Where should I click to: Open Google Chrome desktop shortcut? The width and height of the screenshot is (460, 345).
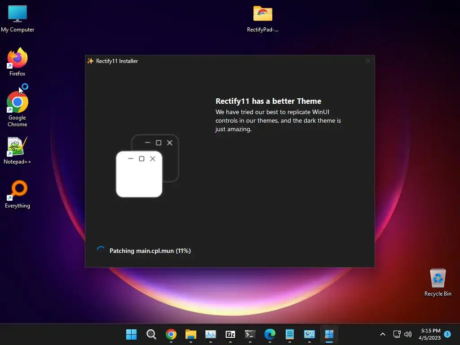pos(18,109)
